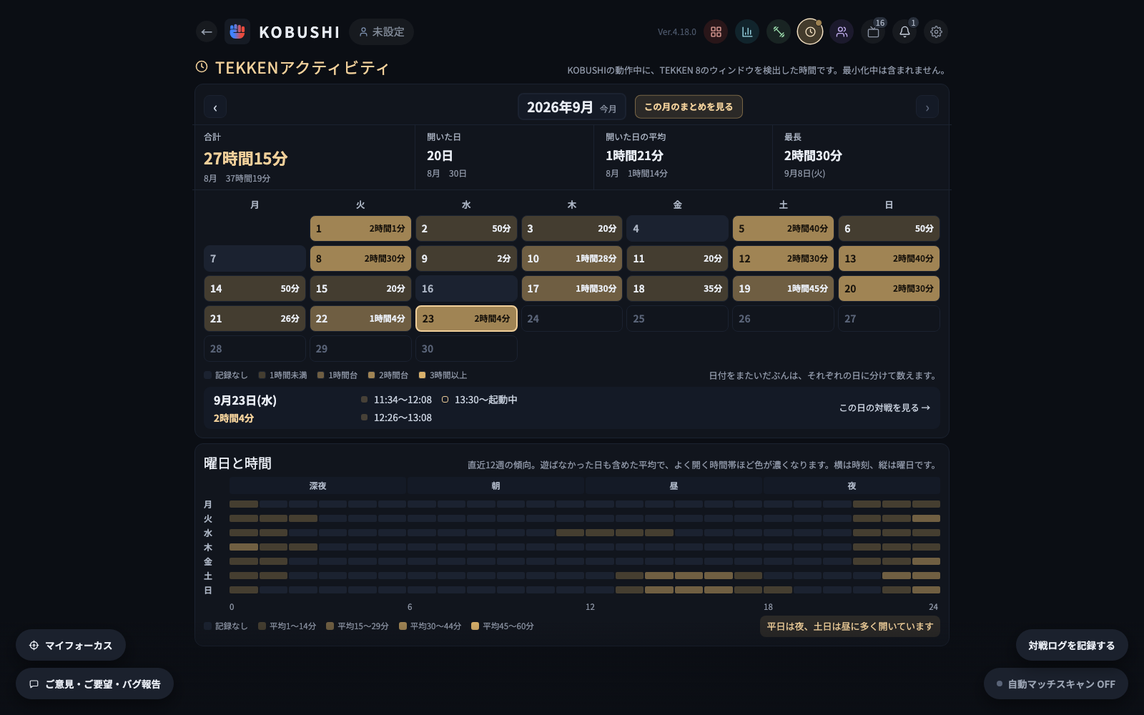Select calendar day 21 with 26分

pyautogui.click(x=255, y=319)
